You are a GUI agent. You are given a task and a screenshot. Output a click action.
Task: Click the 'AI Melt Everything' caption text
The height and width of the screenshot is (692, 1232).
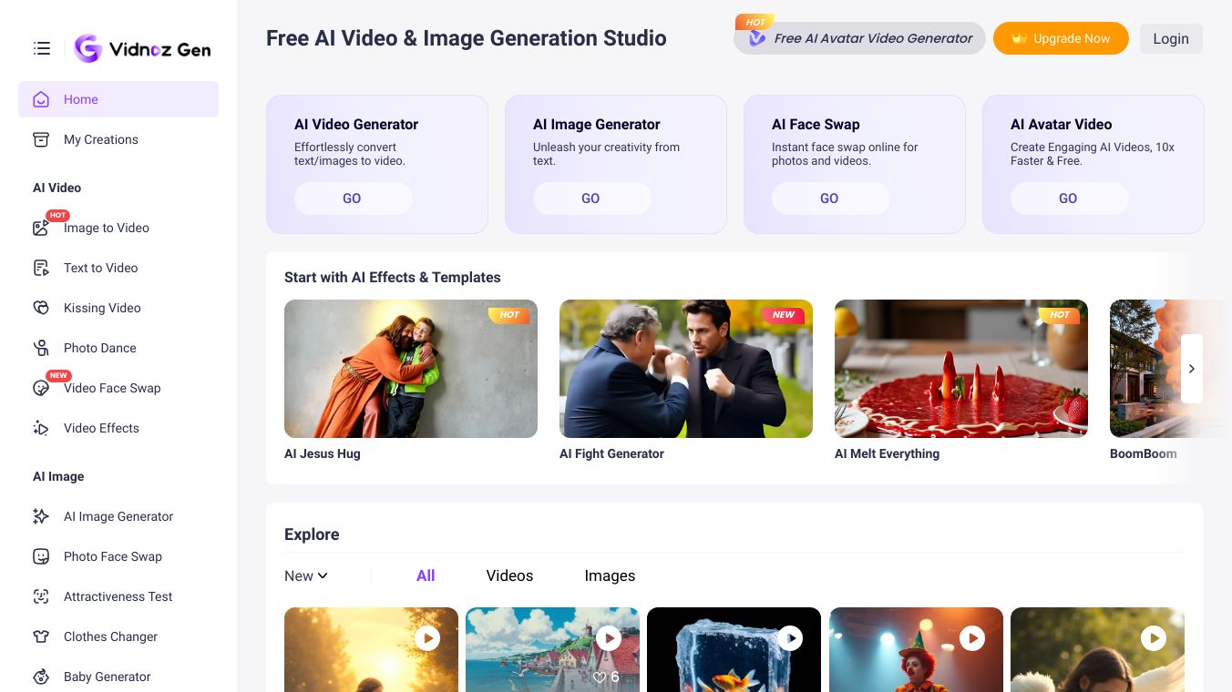pos(887,453)
